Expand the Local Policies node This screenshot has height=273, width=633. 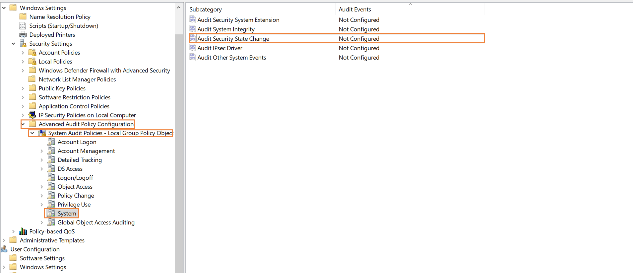23,61
